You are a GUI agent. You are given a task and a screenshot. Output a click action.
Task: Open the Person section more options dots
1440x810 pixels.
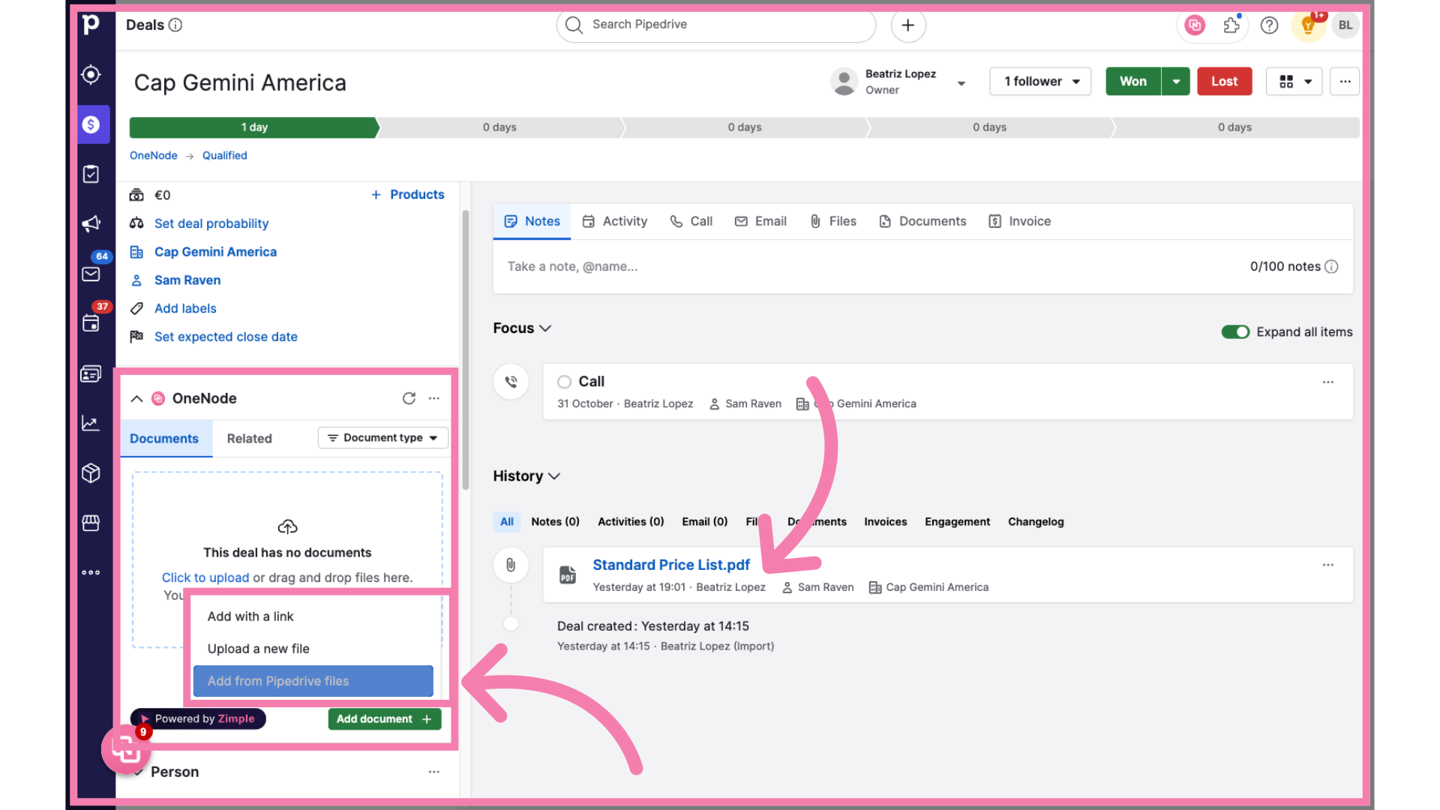pos(434,772)
